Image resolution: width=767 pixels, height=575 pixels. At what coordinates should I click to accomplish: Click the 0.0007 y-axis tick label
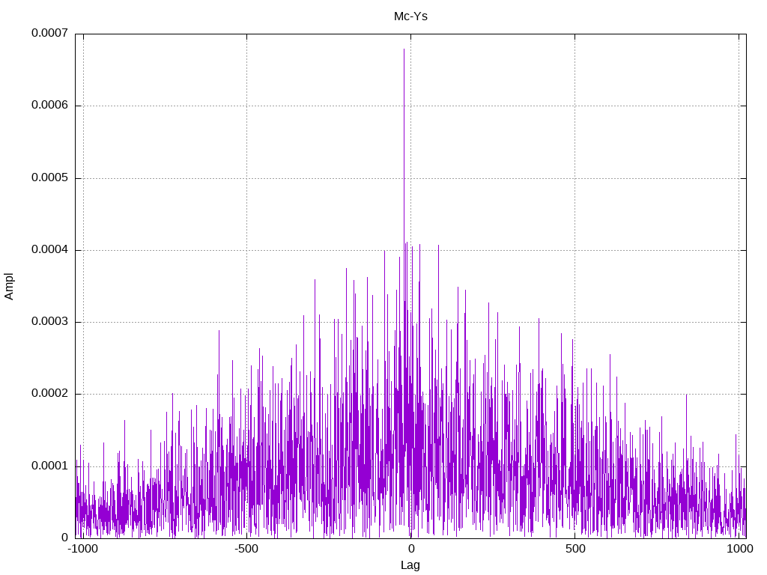50,33
